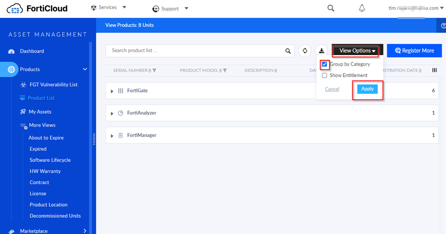Open Contract view
This screenshot has width=446, height=234.
(x=39, y=182)
